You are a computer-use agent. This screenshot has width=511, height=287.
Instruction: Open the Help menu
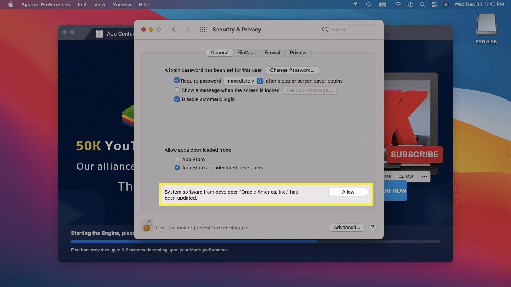pyautogui.click(x=144, y=4)
